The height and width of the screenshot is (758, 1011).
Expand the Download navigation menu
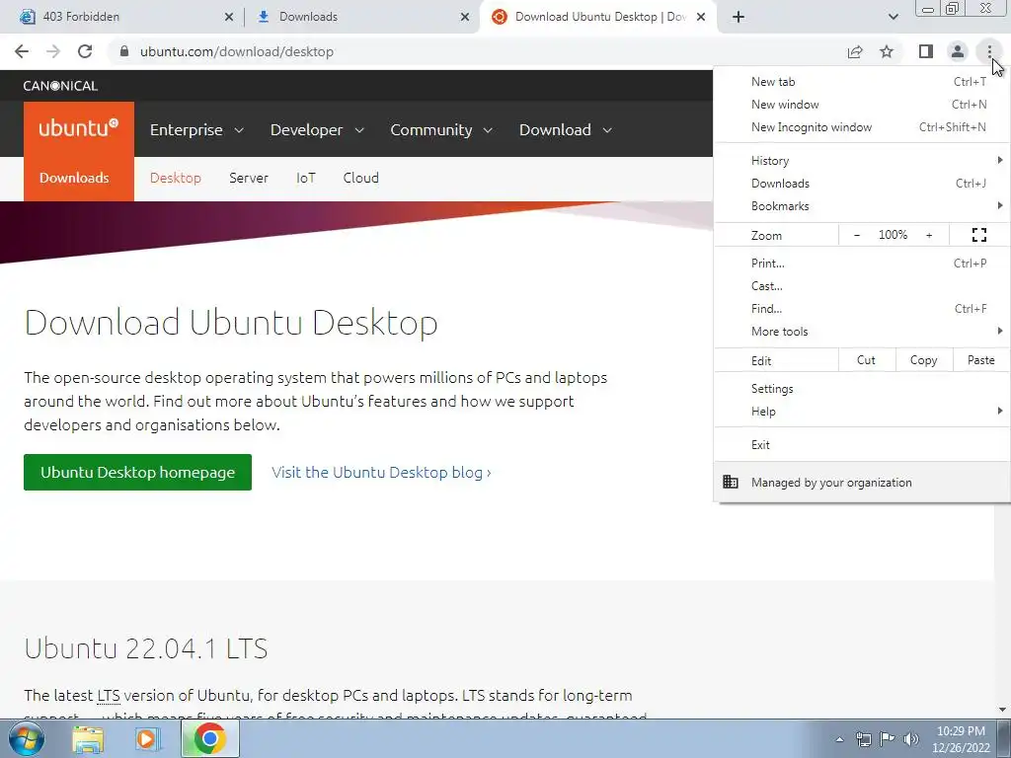click(566, 129)
